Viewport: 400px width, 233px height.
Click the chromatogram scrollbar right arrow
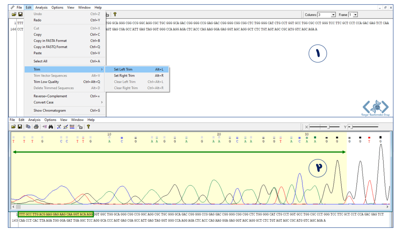click(x=387, y=207)
